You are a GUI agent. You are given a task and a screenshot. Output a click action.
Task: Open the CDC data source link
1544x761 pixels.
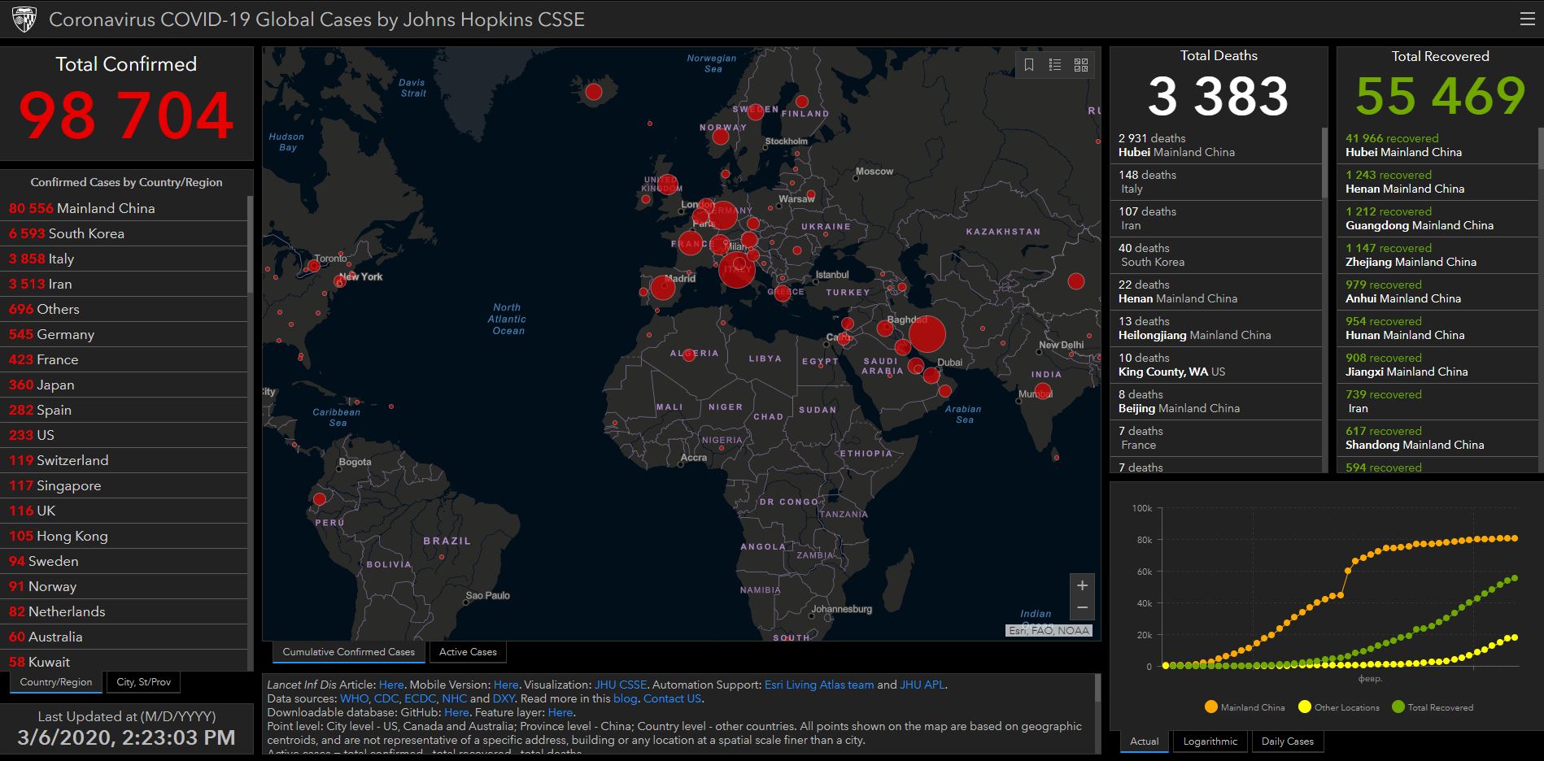pos(386,698)
